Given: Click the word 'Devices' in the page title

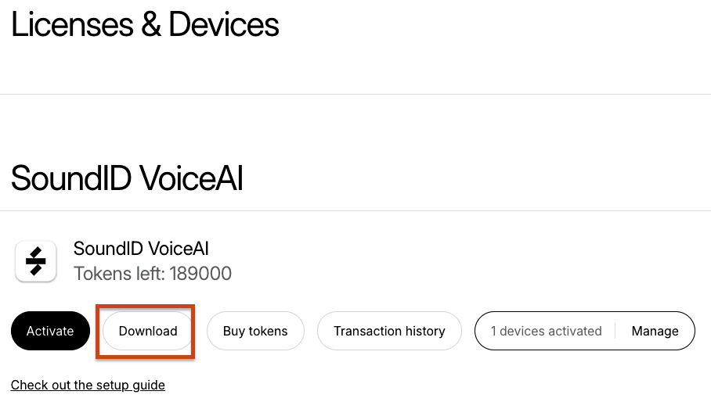Looking at the screenshot, I should (223, 24).
